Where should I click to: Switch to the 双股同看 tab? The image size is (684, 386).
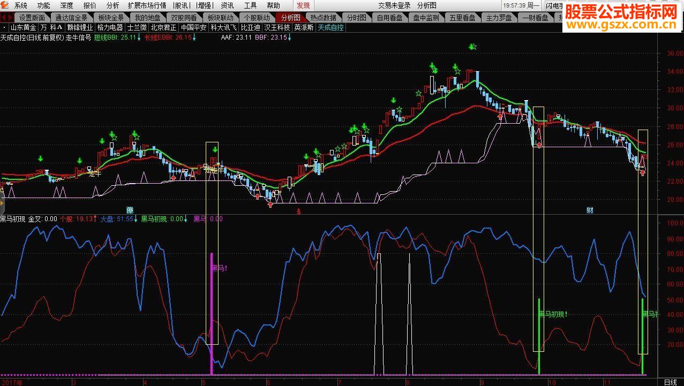(184, 17)
